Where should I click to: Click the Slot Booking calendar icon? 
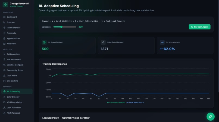tap(4, 81)
